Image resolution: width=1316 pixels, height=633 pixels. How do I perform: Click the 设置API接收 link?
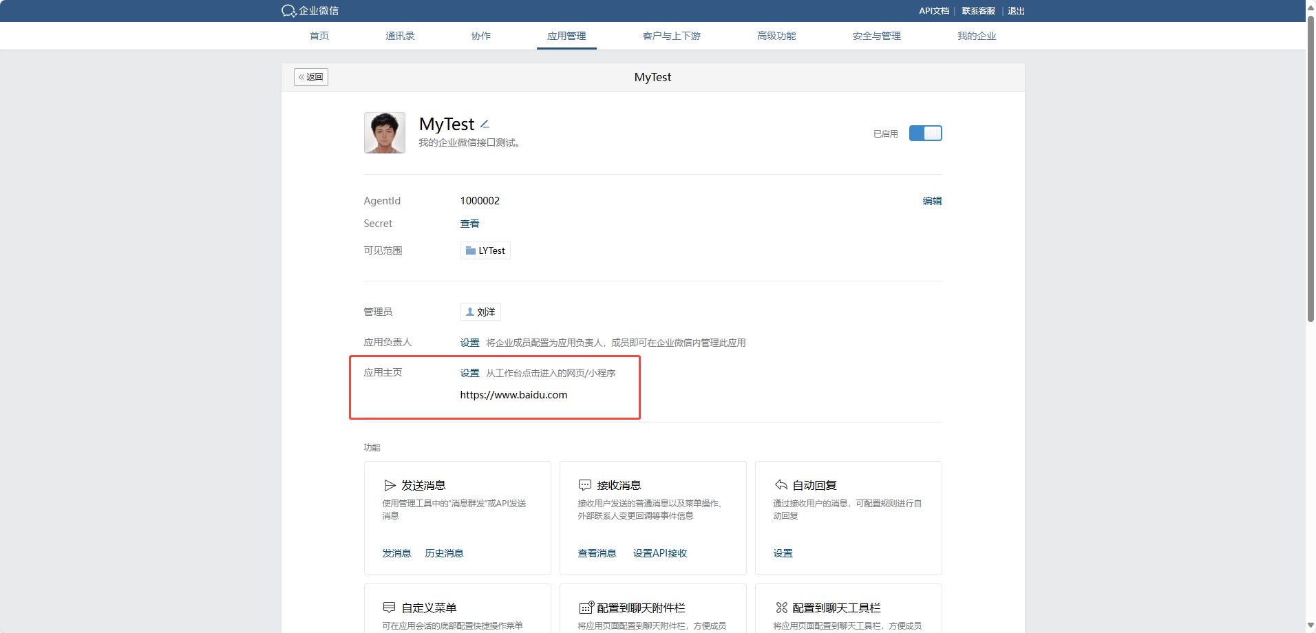[660, 553]
